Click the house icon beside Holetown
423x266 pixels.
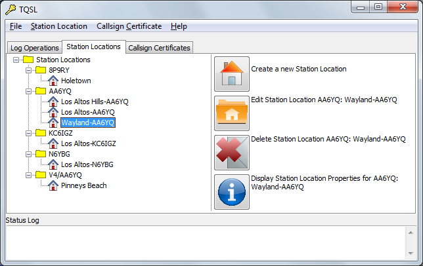[54, 81]
